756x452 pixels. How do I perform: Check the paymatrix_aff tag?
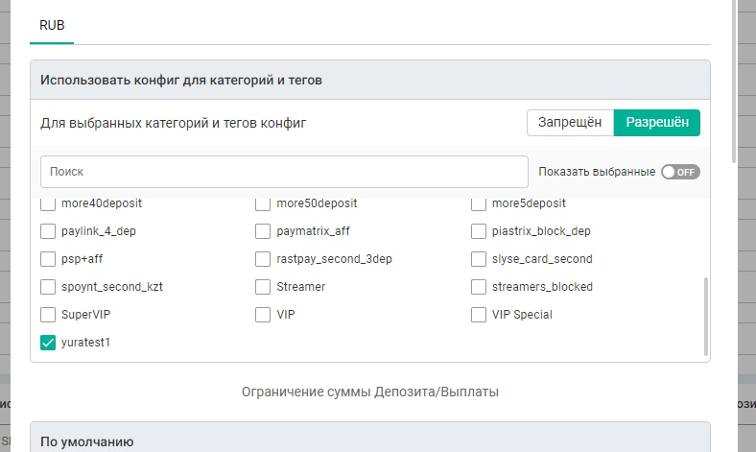[x=263, y=231]
